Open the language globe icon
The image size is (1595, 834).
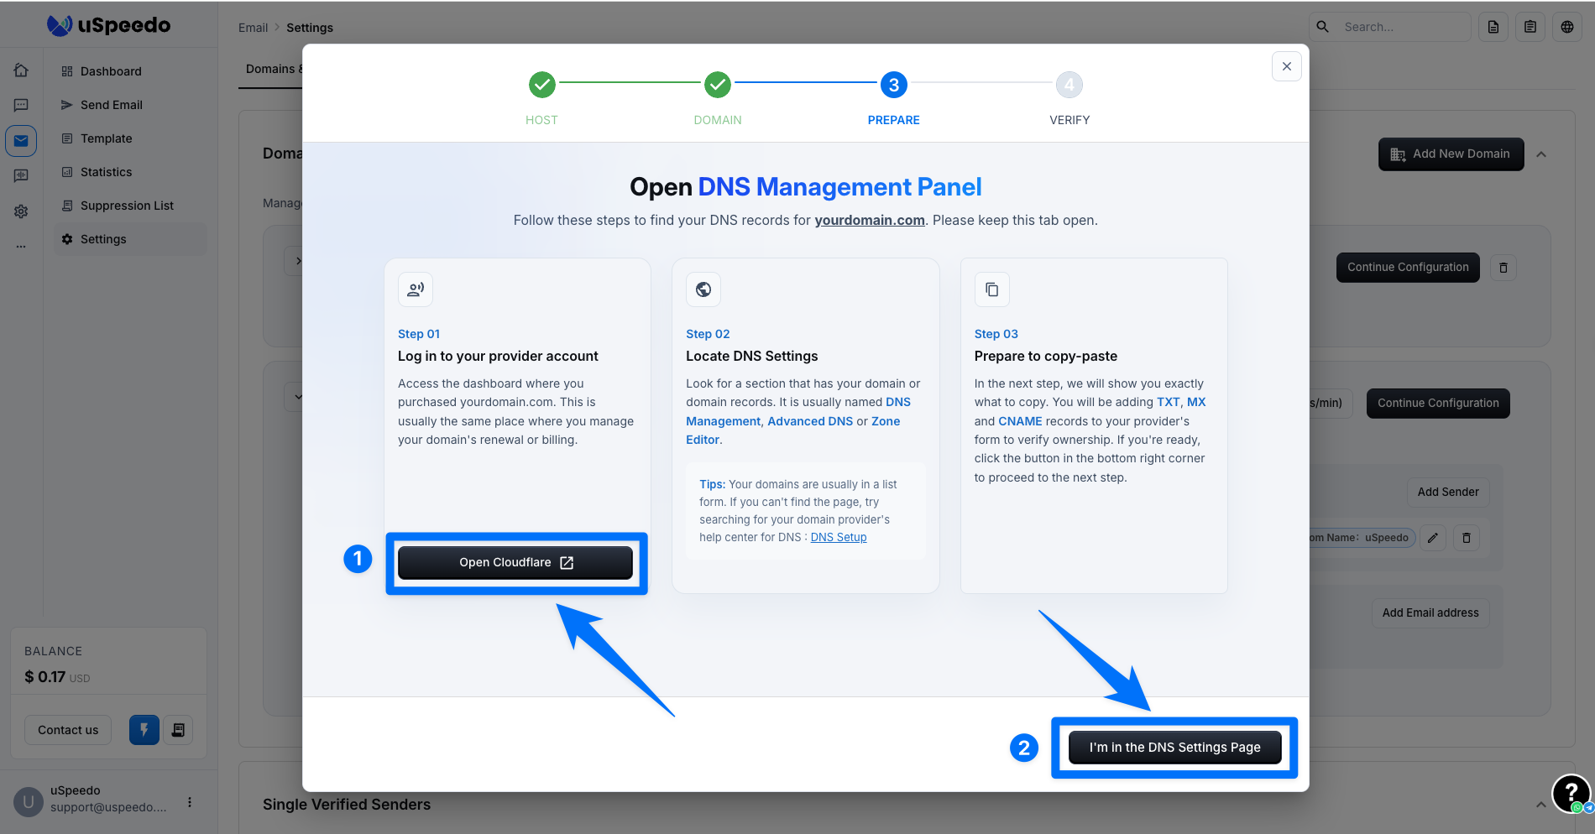click(1567, 27)
